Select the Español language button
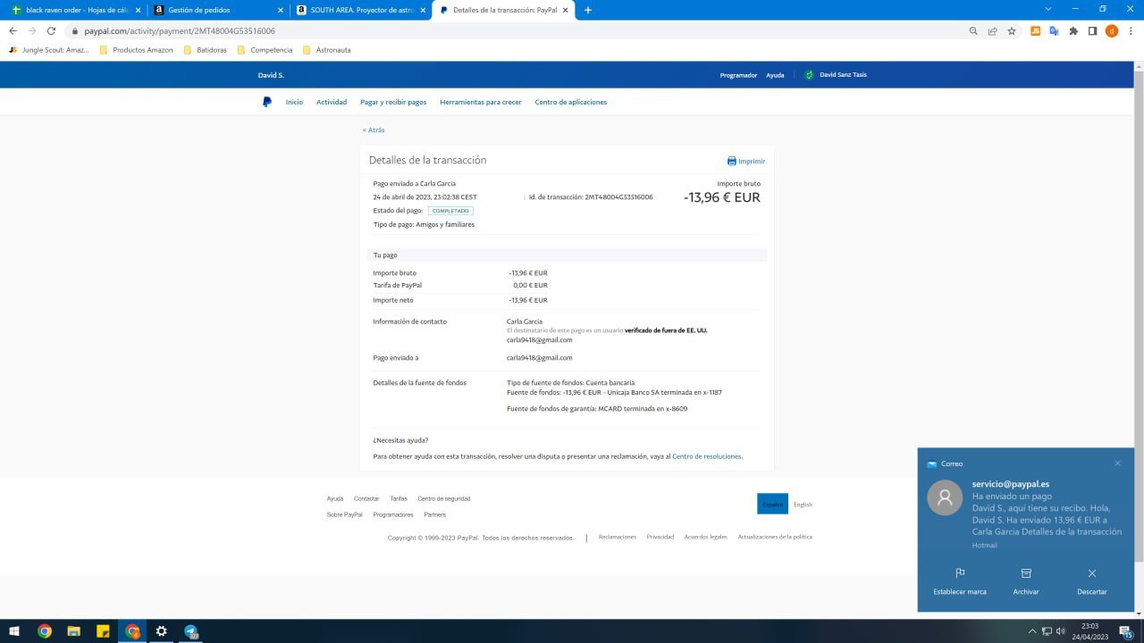 [x=772, y=505]
